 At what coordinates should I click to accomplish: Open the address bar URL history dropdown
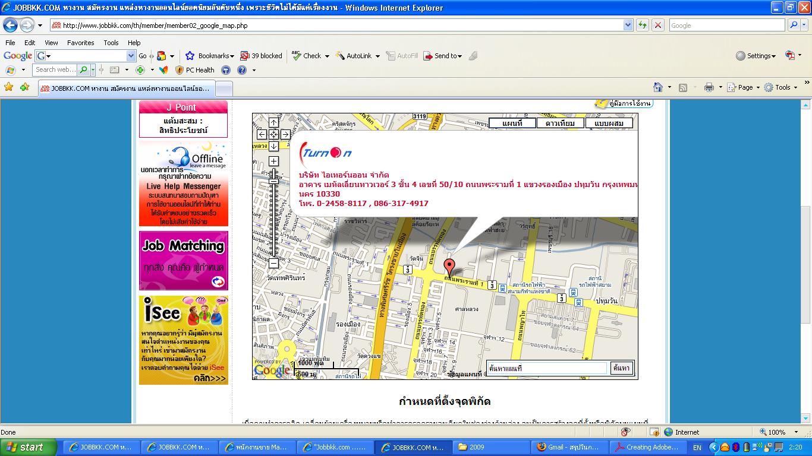click(628, 26)
